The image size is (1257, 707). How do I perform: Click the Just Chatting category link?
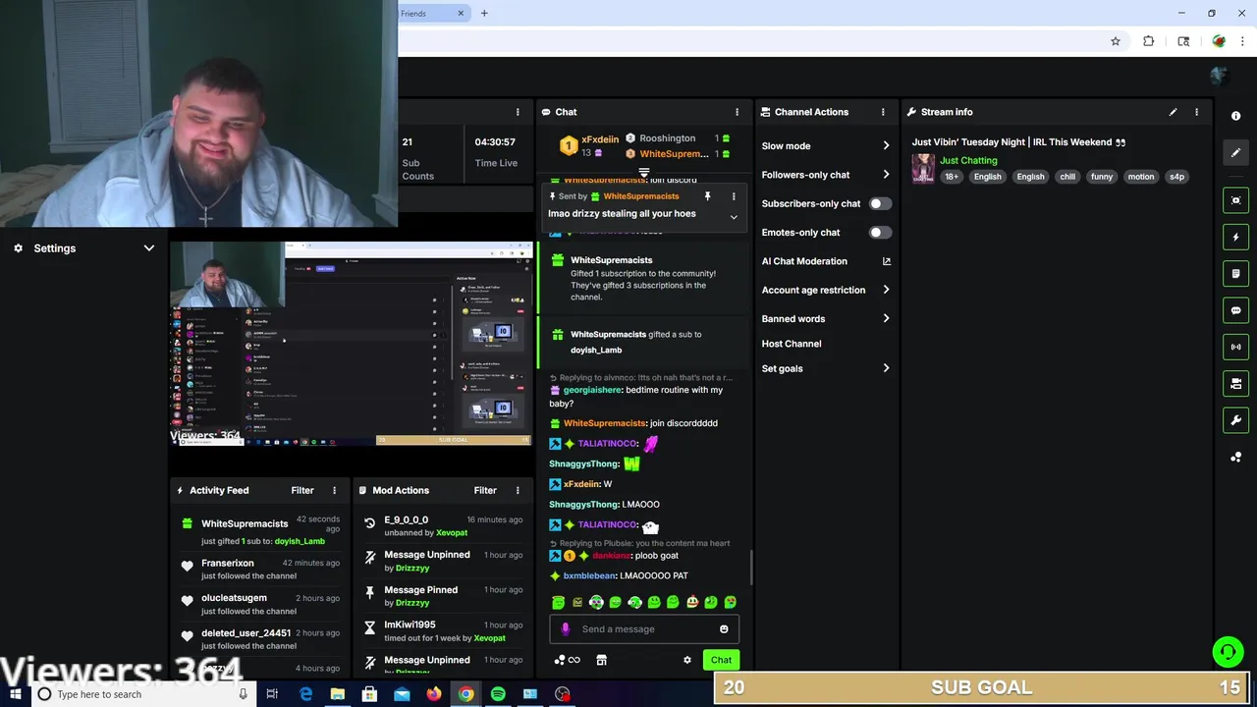pyautogui.click(x=968, y=160)
